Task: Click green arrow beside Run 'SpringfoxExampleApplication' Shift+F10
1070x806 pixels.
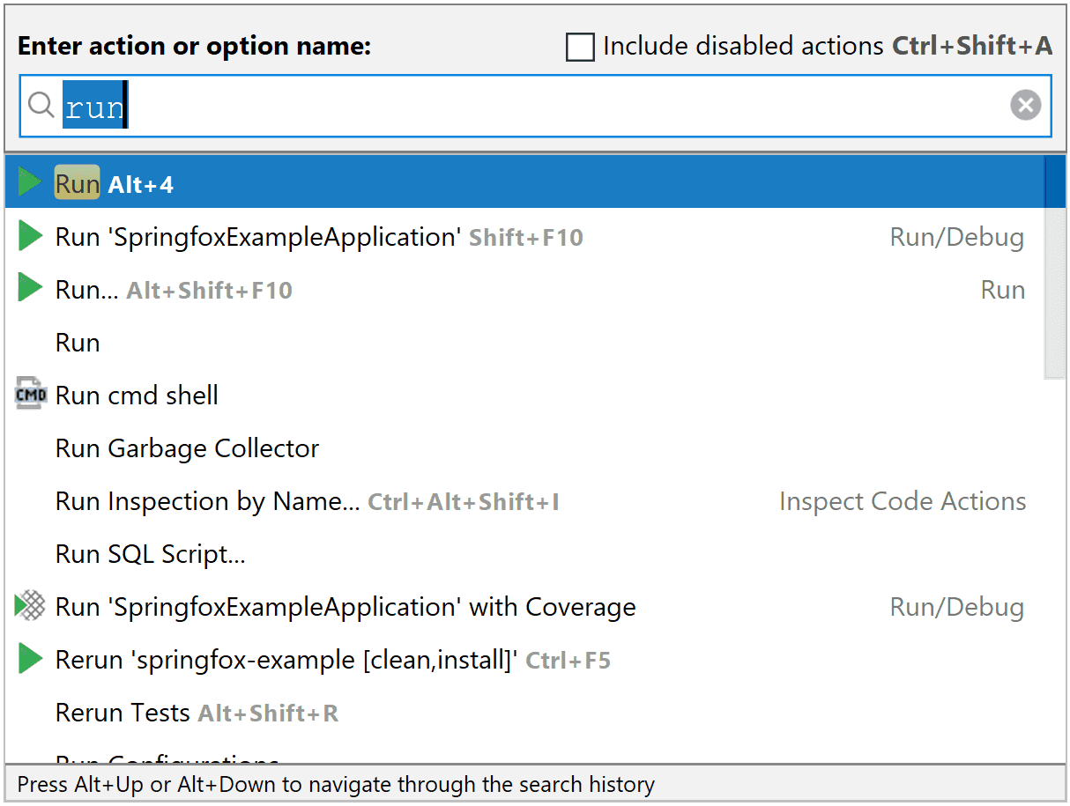Action: tap(30, 236)
